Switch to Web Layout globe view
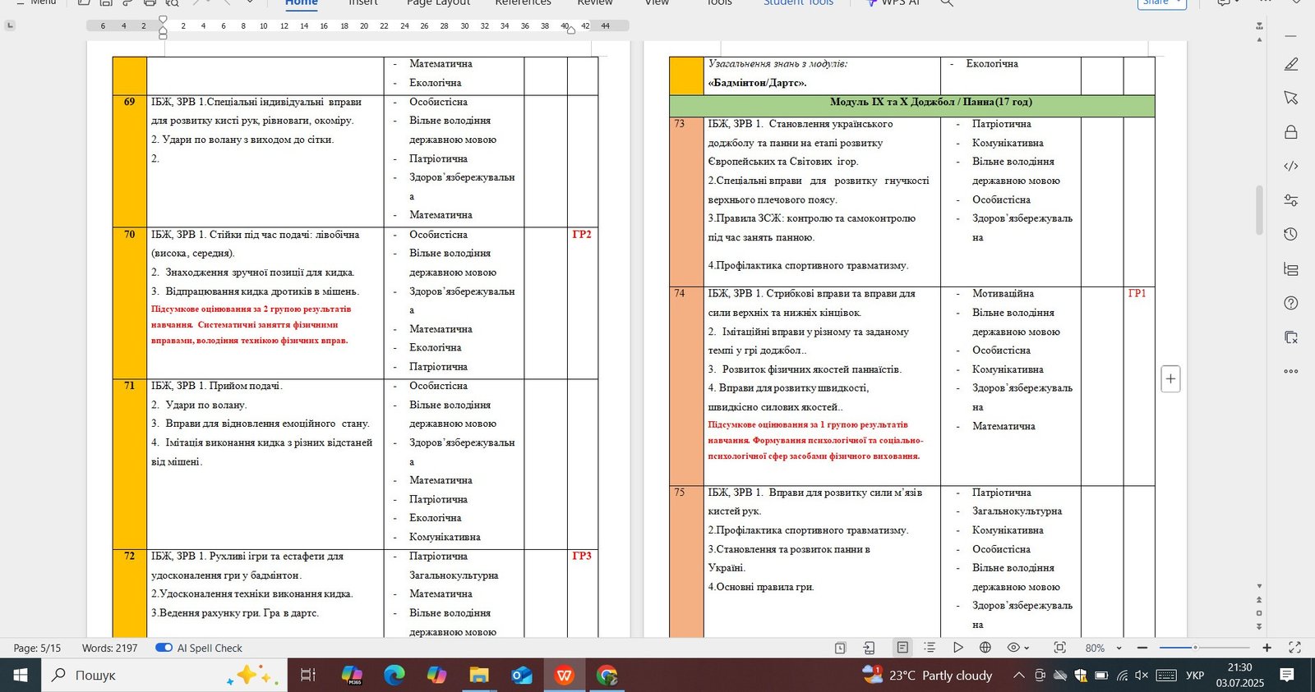 pyautogui.click(x=985, y=648)
